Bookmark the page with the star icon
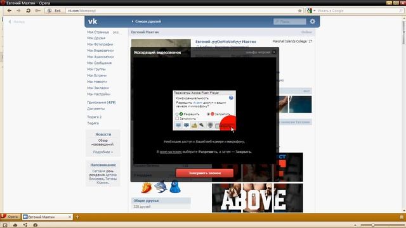Screen dimensions: 406x228 (x=300, y=11)
